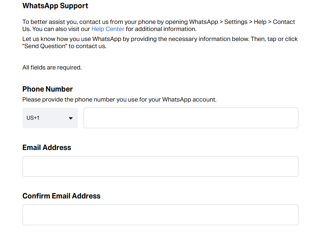This screenshot has height=233, width=318.
Task: Click the phone number instruction sentence
Action: tap(119, 99)
